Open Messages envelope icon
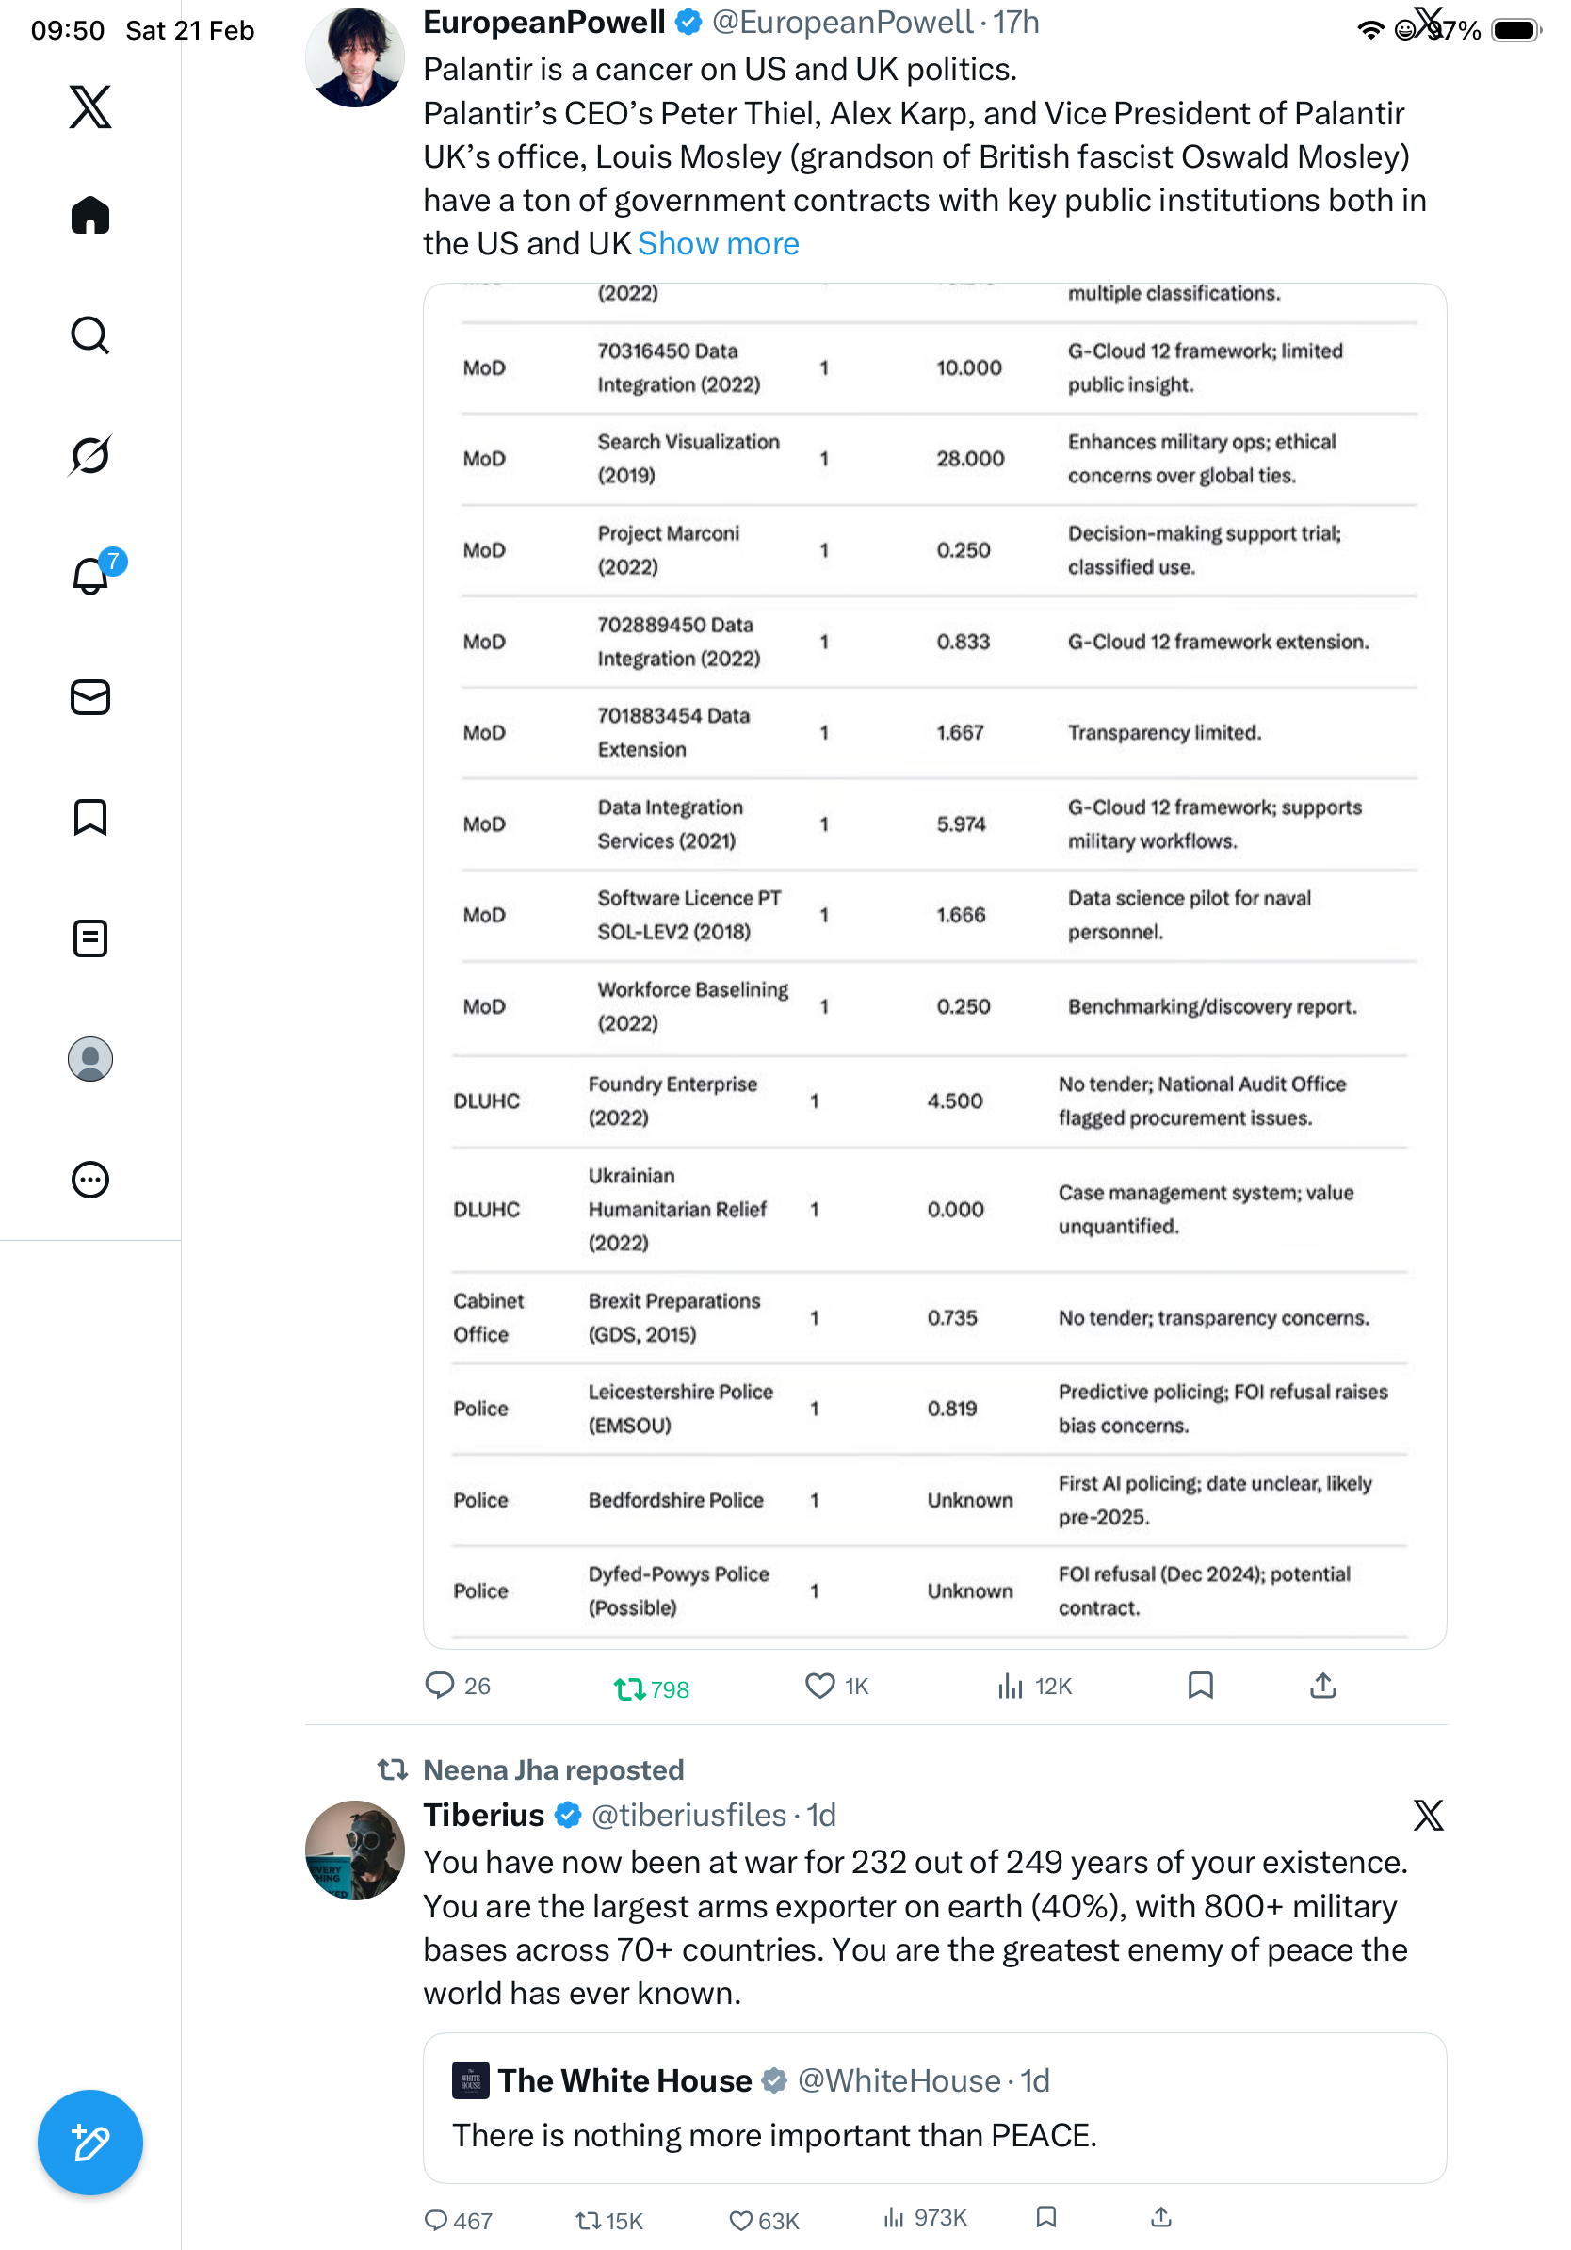 click(x=90, y=696)
